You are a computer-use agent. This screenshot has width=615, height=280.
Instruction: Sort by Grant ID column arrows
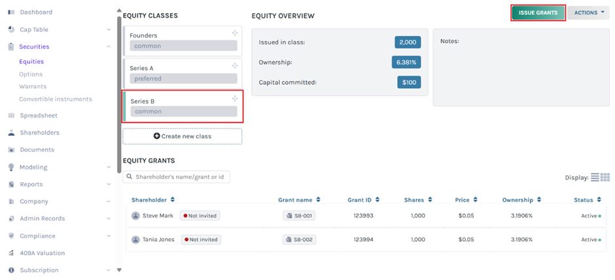tap(378, 200)
